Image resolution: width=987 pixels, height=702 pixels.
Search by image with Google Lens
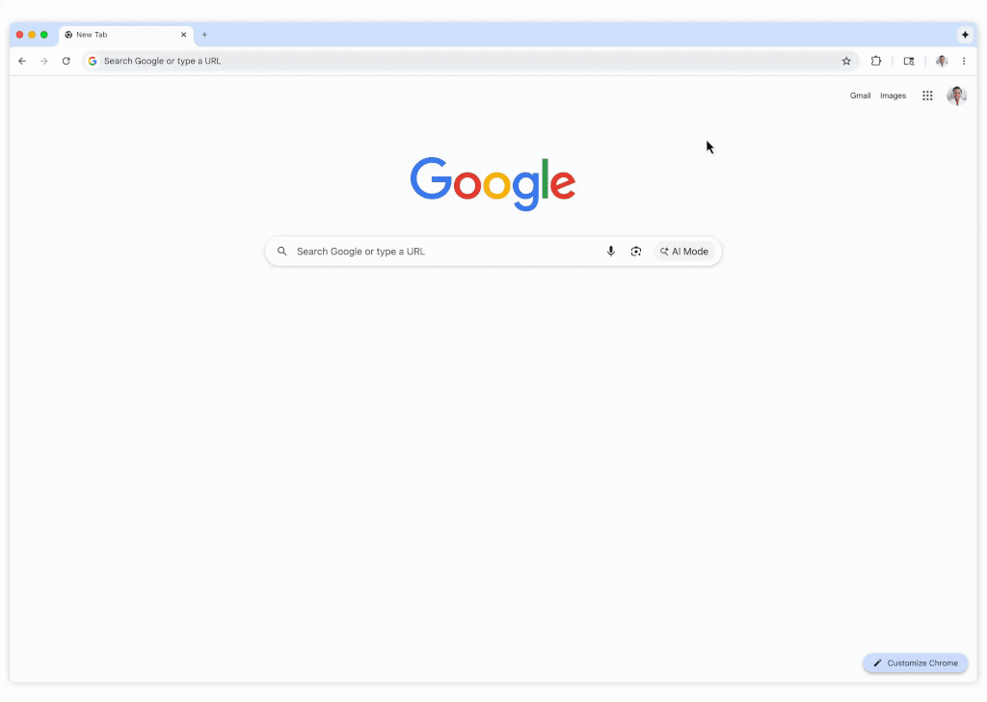point(636,252)
